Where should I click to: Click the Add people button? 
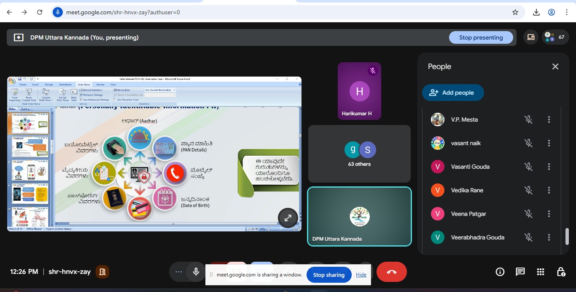[x=452, y=93]
